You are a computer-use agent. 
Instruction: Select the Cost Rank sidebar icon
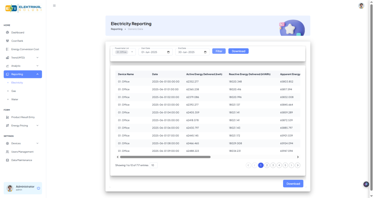pos(7,41)
